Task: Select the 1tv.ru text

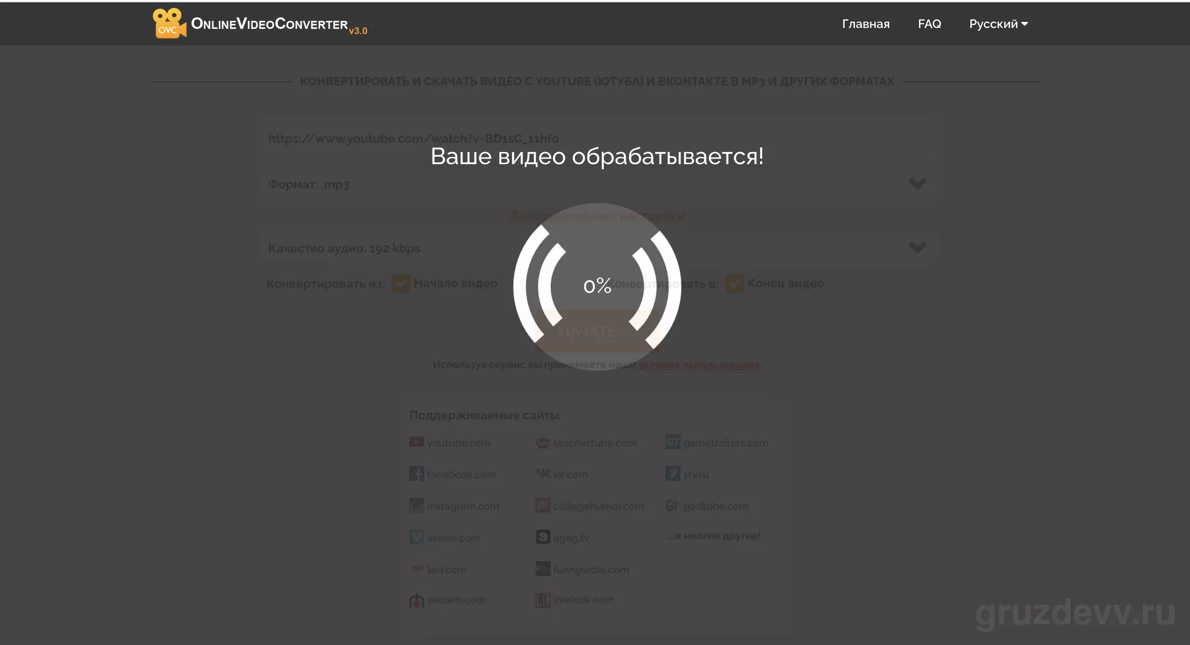Action: coord(696,474)
